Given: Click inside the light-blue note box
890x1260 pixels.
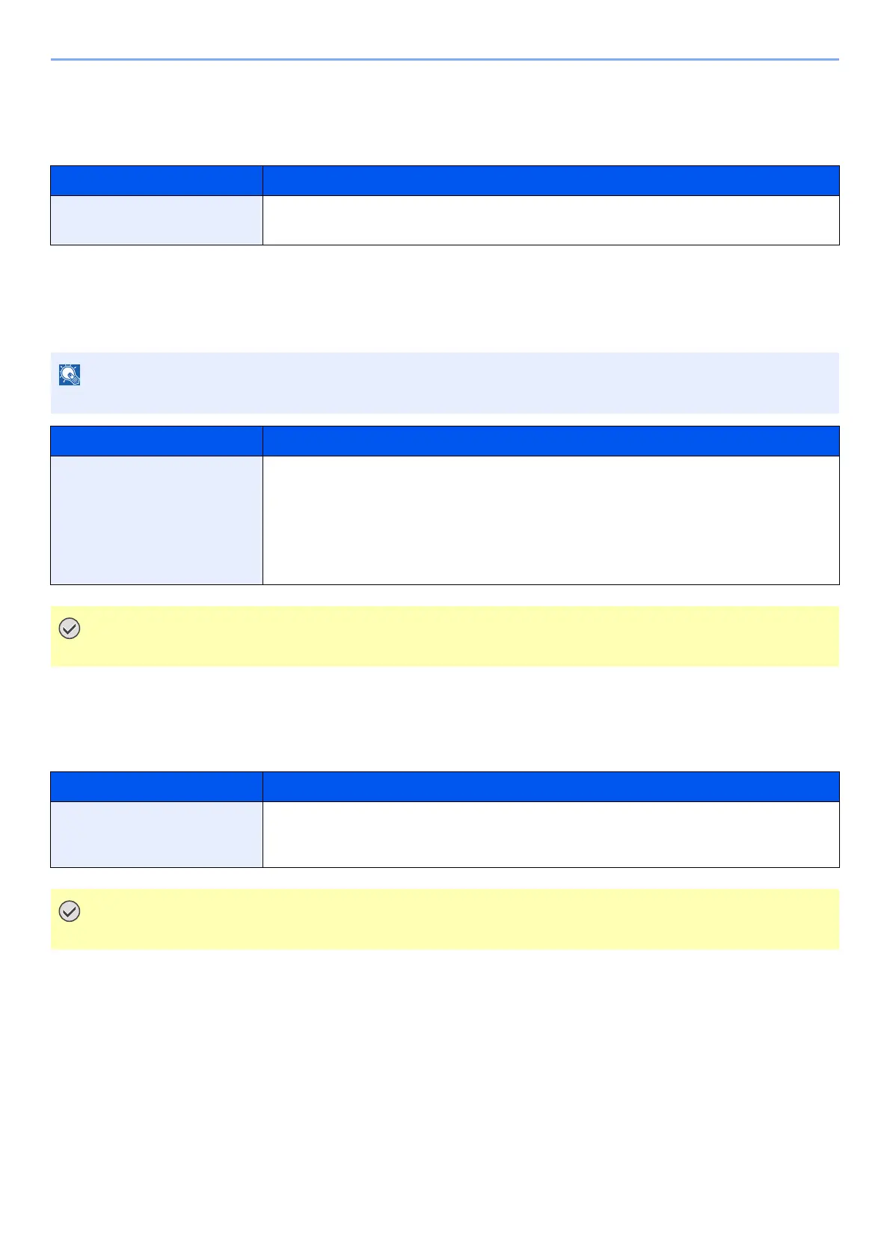Looking at the screenshot, I should [445, 383].
